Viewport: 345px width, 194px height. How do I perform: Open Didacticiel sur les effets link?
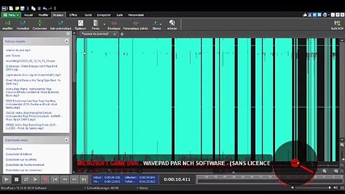pos(21,160)
